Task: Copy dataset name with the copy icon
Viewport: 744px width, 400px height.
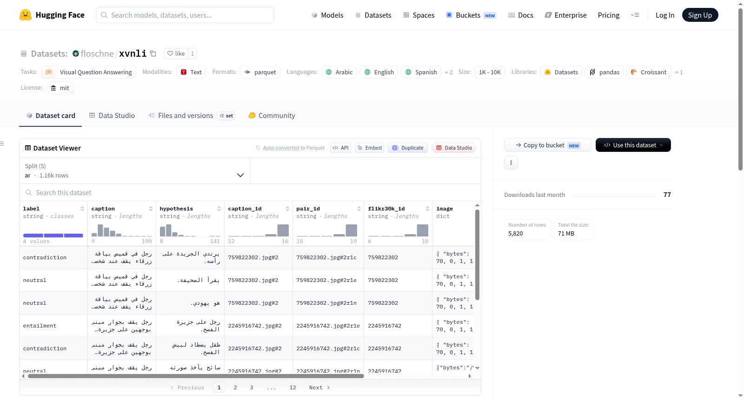Action: tap(153, 53)
